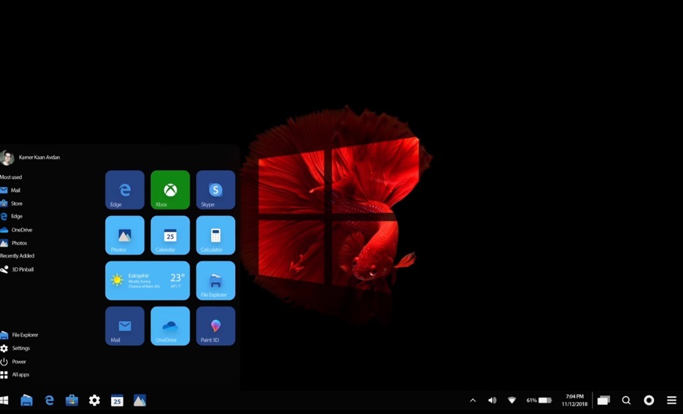Open the File Explorer tile

click(x=216, y=281)
